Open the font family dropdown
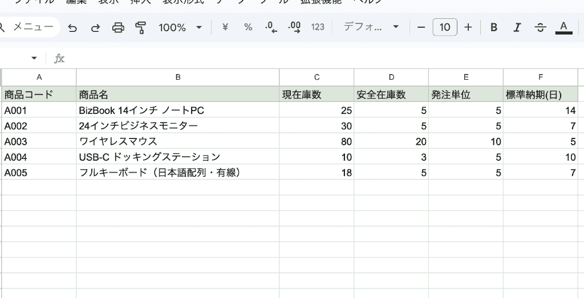 pos(371,27)
